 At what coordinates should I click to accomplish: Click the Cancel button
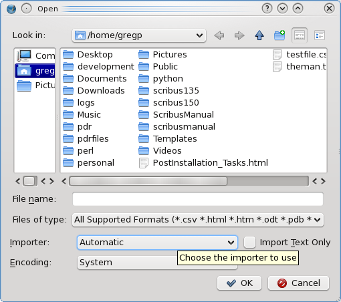tap(298, 283)
